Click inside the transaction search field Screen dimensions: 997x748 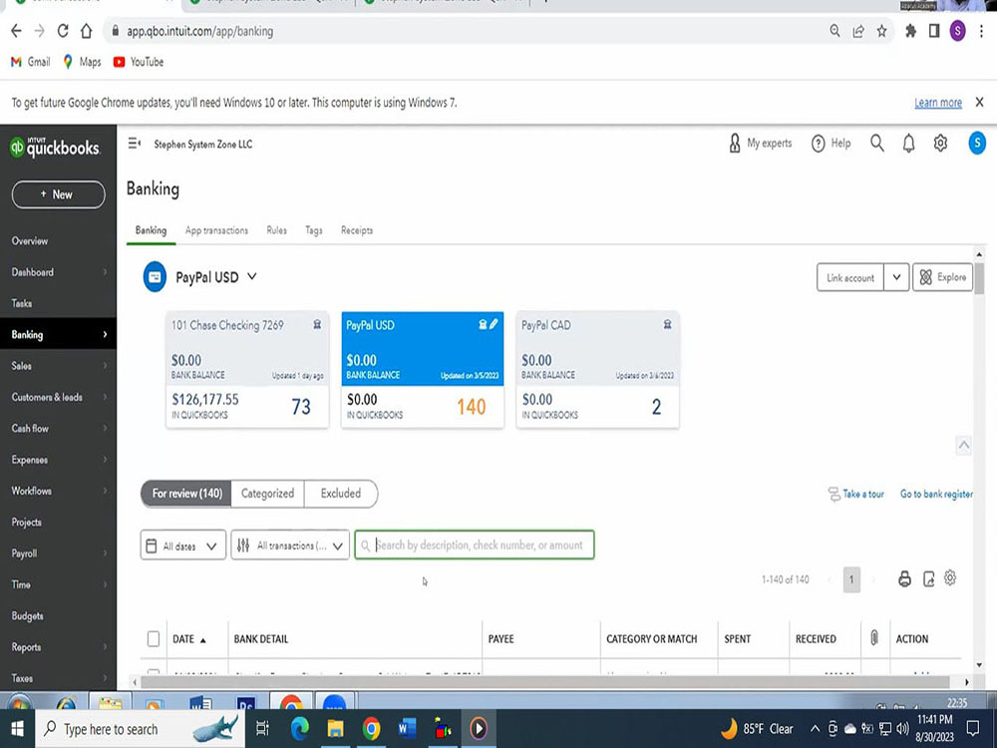point(474,545)
